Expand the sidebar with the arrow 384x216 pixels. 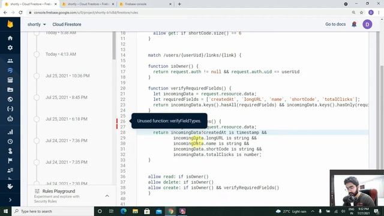point(10,200)
